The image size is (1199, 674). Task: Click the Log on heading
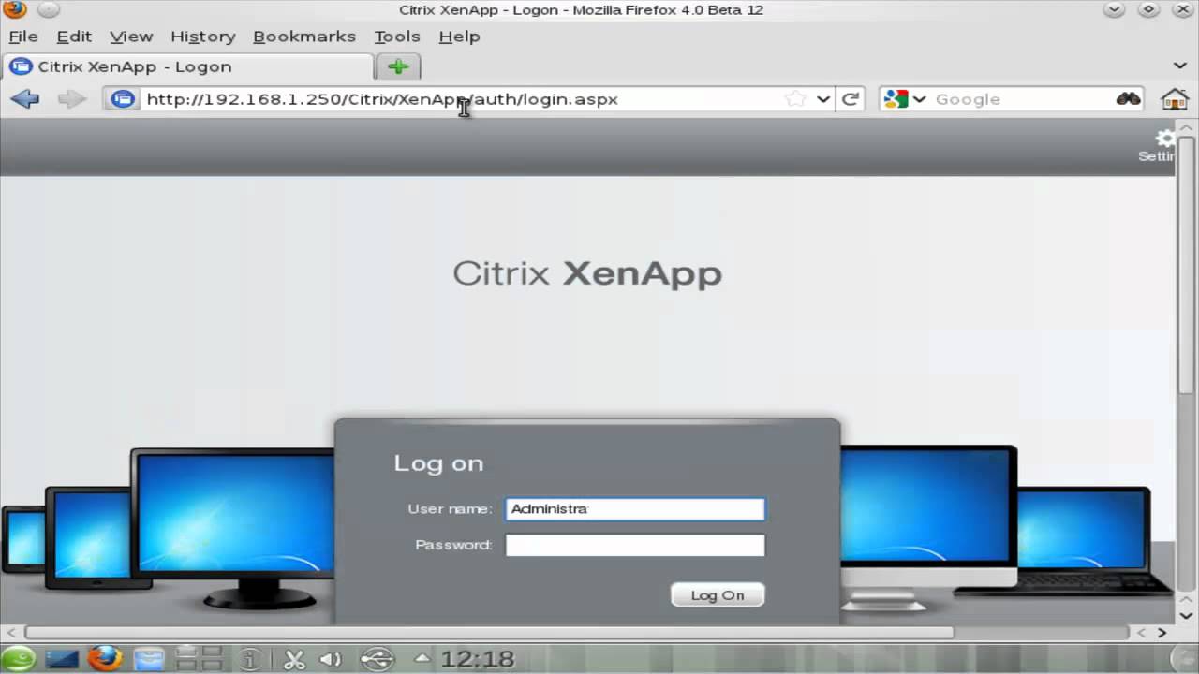(438, 463)
